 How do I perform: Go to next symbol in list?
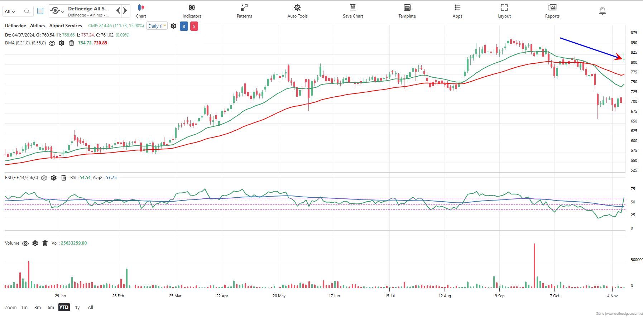point(125,10)
